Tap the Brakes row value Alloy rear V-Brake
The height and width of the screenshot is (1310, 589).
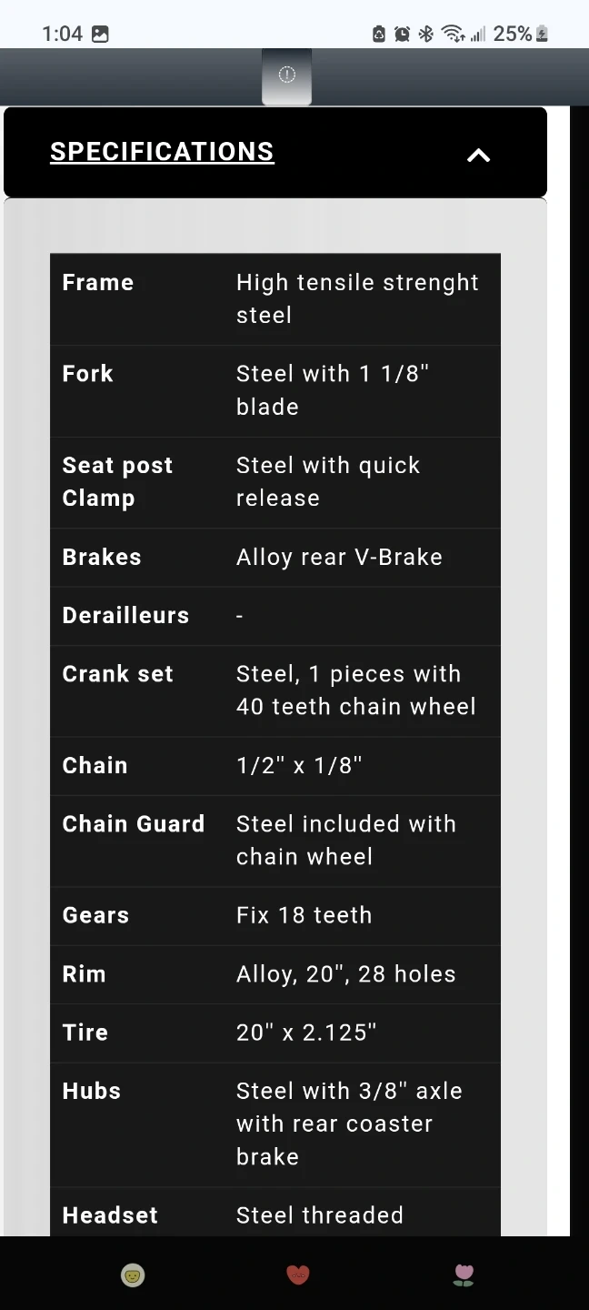coord(339,558)
